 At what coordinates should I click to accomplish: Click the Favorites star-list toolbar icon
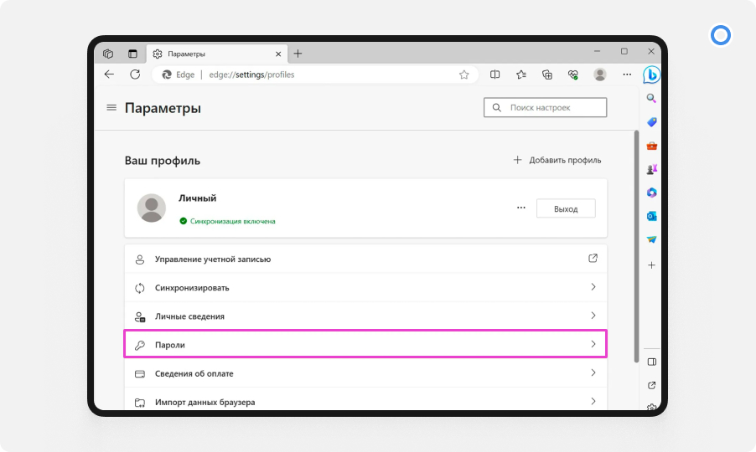521,74
